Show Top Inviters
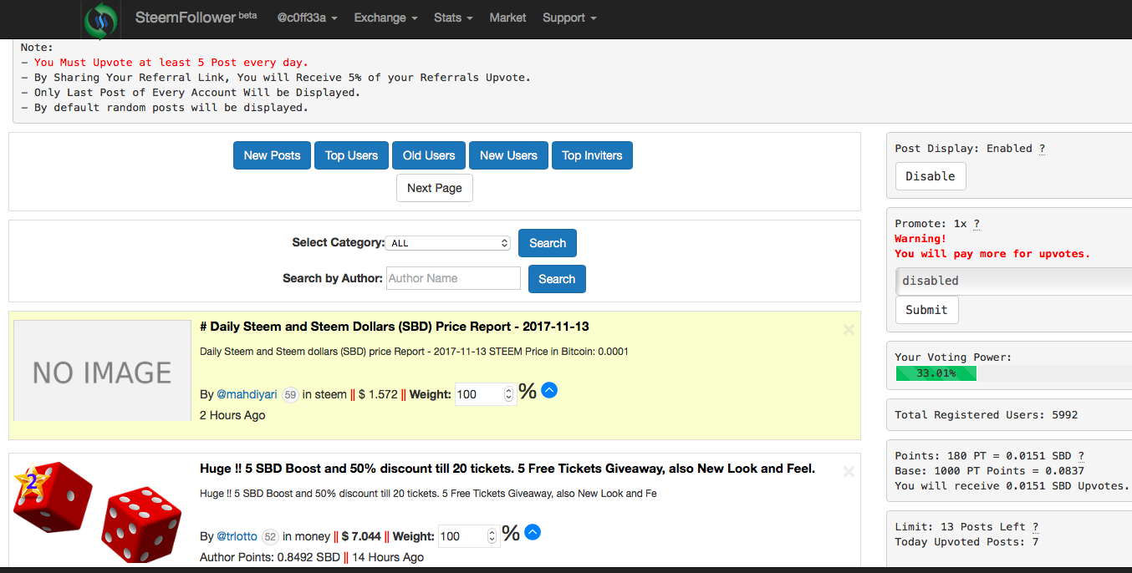1132x573 pixels. tap(592, 155)
